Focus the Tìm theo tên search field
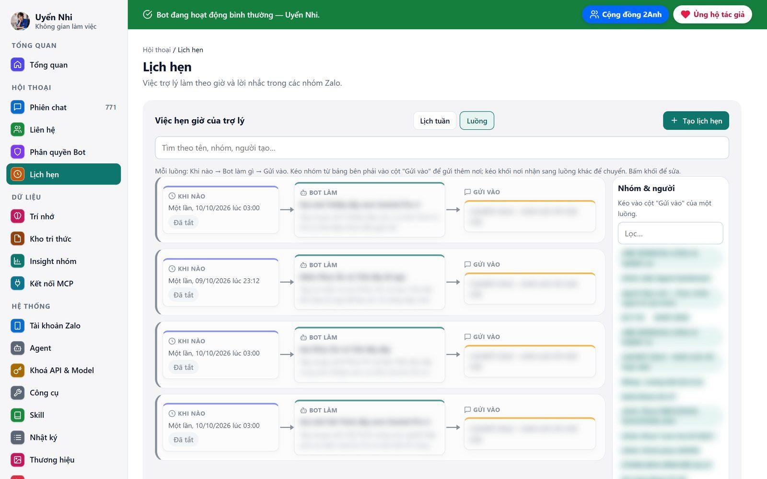This screenshot has width=767, height=479. tap(442, 148)
